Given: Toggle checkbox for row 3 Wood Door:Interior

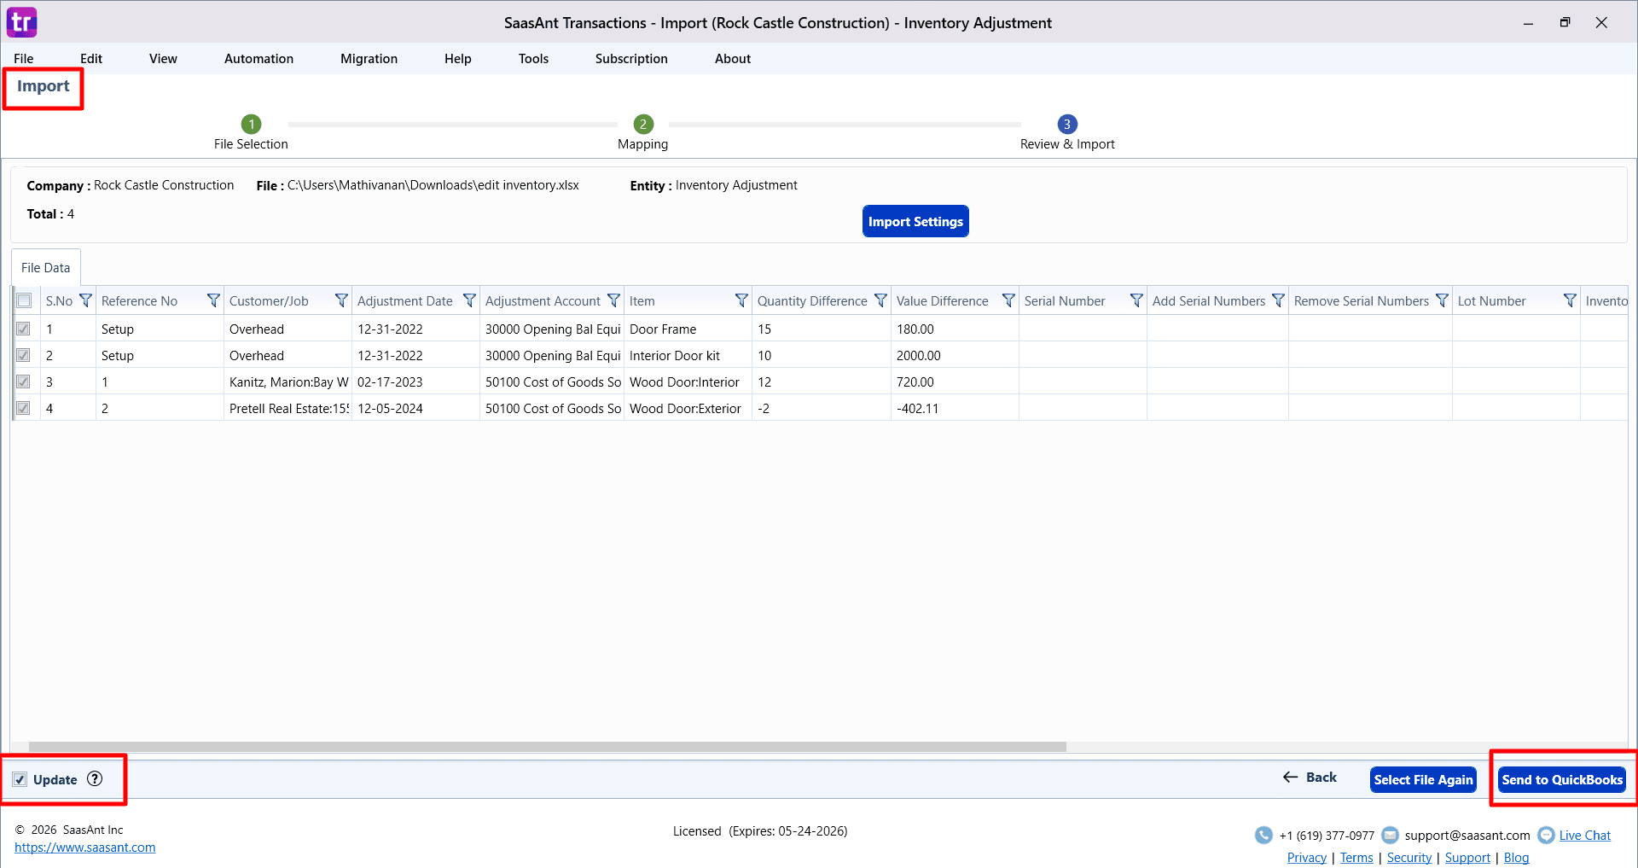Looking at the screenshot, I should (x=24, y=382).
